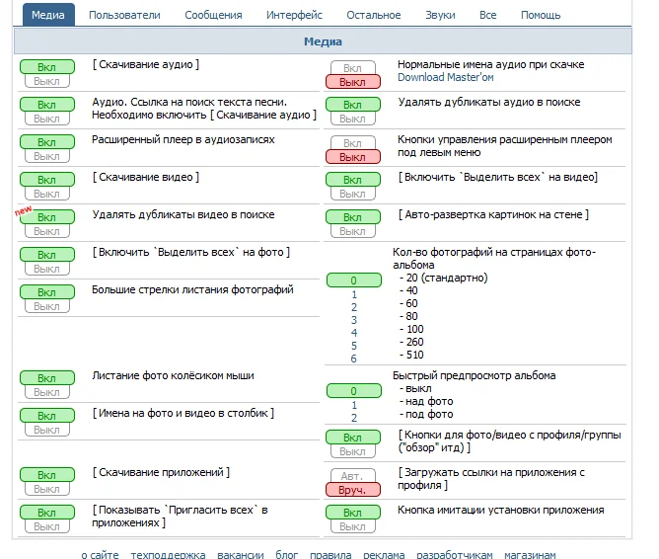This screenshot has width=659, height=559.
Task: Turn off Удалять дубликаты аудио в поиске
Action: click(352, 119)
